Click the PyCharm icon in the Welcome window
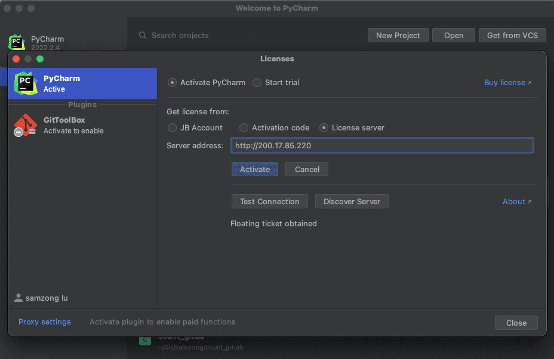 pyautogui.click(x=17, y=42)
